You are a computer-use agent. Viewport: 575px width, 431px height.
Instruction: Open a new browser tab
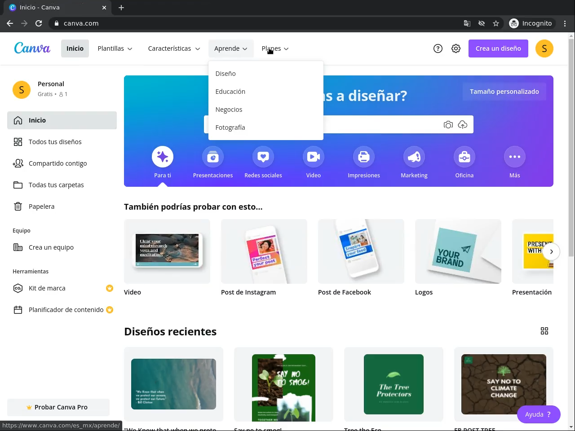(121, 8)
